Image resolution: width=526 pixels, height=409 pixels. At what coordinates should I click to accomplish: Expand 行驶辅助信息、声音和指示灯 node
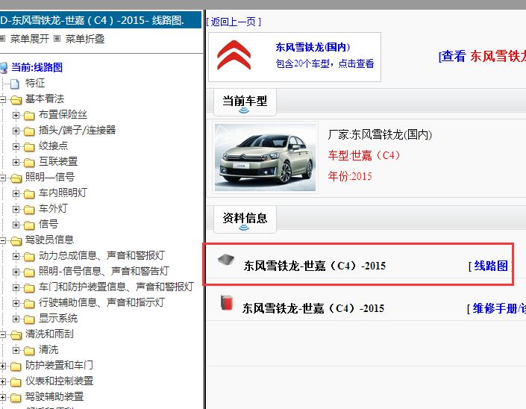pos(16,303)
